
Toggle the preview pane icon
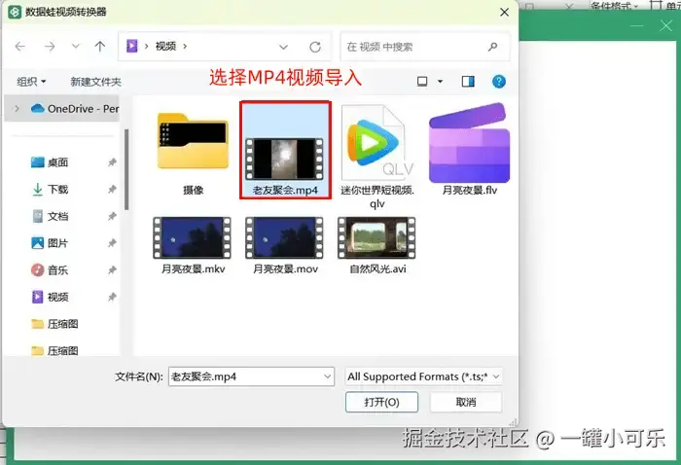coord(468,81)
